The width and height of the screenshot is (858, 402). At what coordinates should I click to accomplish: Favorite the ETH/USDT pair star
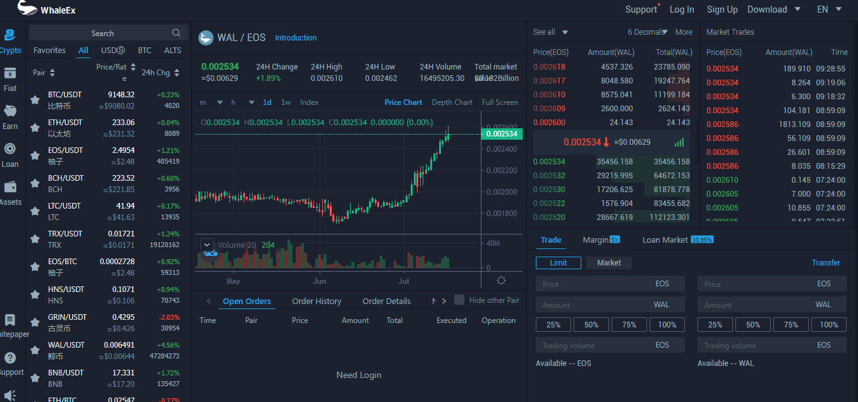point(35,128)
